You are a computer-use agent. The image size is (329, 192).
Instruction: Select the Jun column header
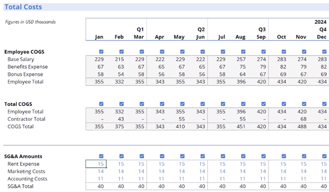200,37
